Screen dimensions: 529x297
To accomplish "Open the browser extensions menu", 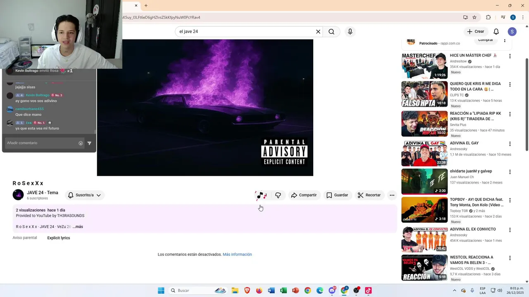I will point(488,17).
